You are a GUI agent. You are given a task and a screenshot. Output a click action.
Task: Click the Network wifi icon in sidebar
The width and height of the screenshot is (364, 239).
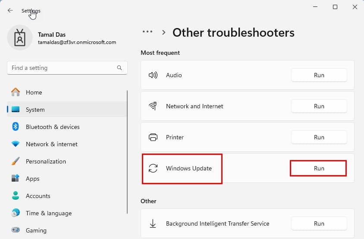pos(16,144)
